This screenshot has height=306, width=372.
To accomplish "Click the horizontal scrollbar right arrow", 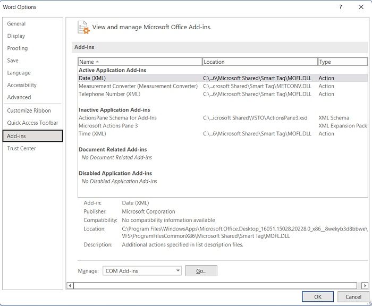I will tap(365, 286).
